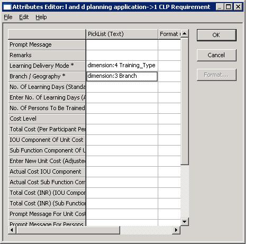Click the vertical scrollbar up arrow
The height and width of the screenshot is (244, 271).
coord(185,33)
